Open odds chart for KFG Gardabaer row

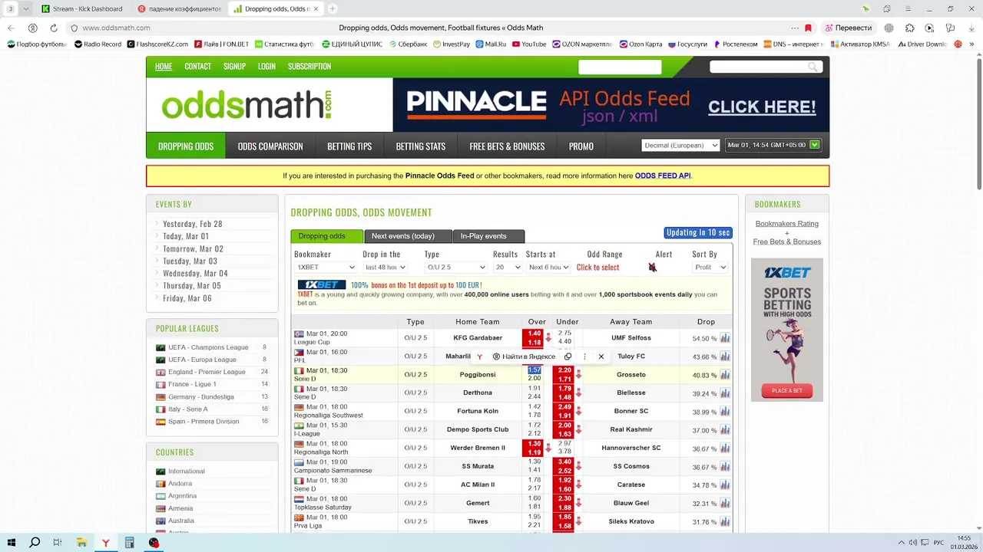(x=725, y=338)
